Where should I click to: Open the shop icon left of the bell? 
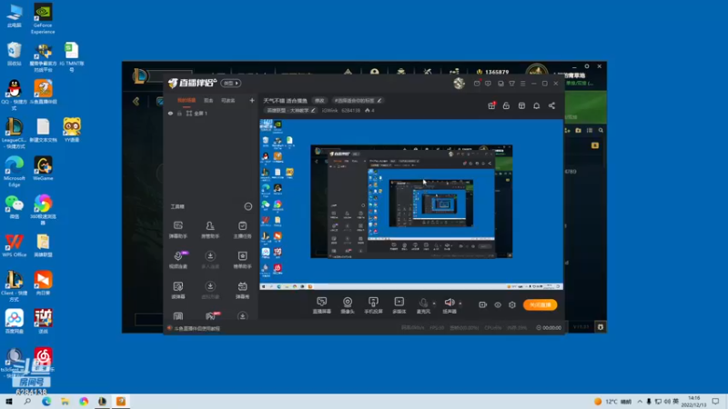point(521,105)
